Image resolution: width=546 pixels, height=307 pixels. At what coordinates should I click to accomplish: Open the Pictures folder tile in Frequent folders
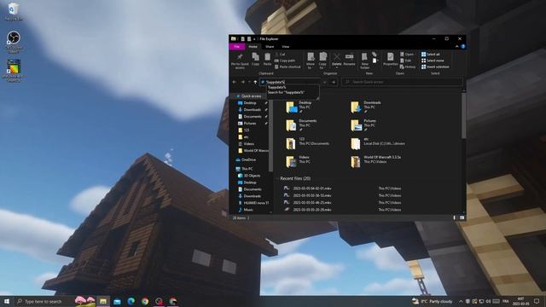(364, 125)
